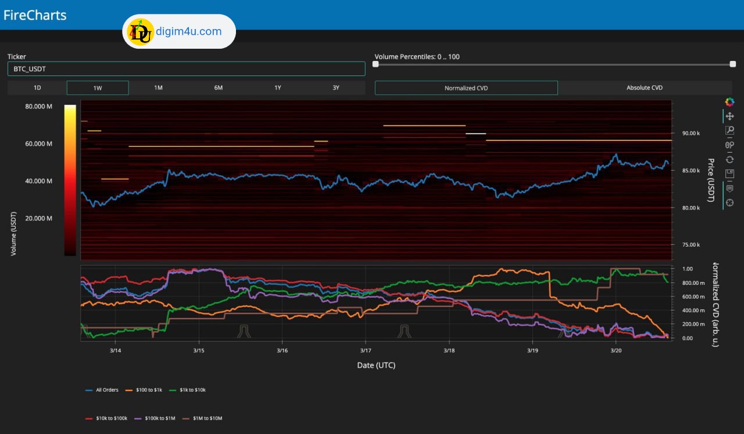Image resolution: width=744 pixels, height=434 pixels.
Task: Switch timeframe to 1M
Action: point(158,88)
